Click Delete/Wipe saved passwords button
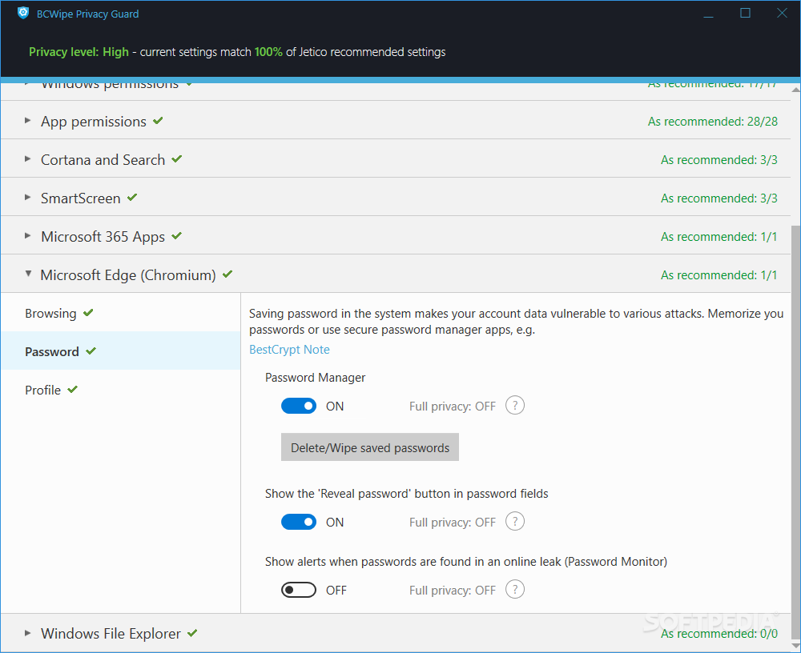The height and width of the screenshot is (653, 801). 370,447
